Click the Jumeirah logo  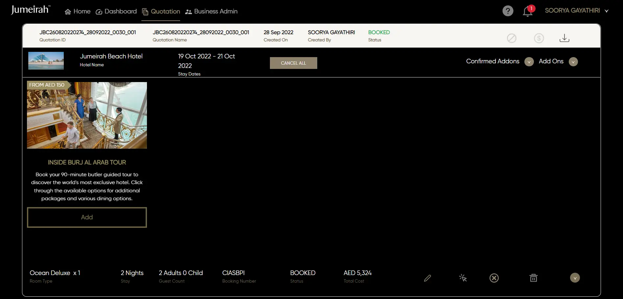click(31, 10)
